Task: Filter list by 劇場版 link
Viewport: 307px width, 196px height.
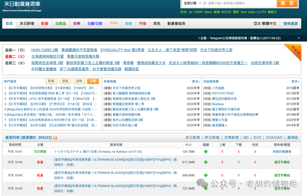Action: (x=293, y=138)
